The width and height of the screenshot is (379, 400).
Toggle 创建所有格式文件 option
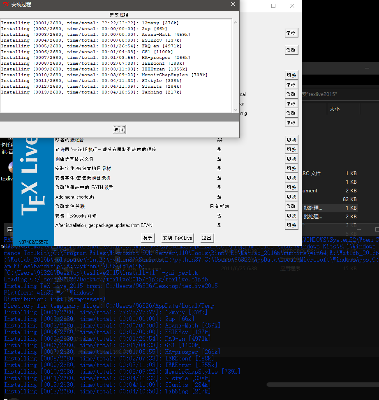(291, 159)
